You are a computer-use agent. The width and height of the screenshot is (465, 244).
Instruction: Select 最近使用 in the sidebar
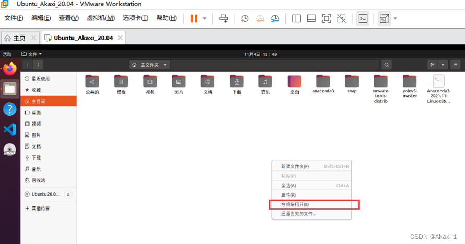pos(49,79)
